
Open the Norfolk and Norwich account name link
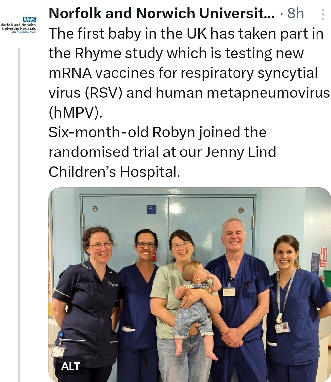161,14
